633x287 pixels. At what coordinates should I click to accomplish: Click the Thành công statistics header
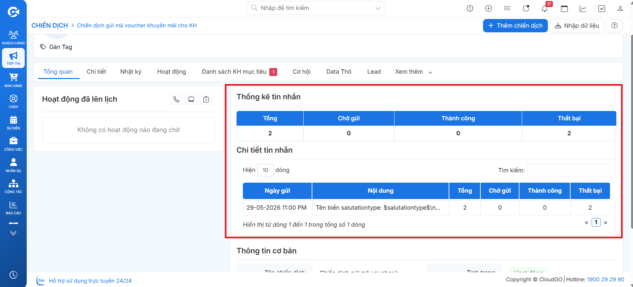point(458,118)
